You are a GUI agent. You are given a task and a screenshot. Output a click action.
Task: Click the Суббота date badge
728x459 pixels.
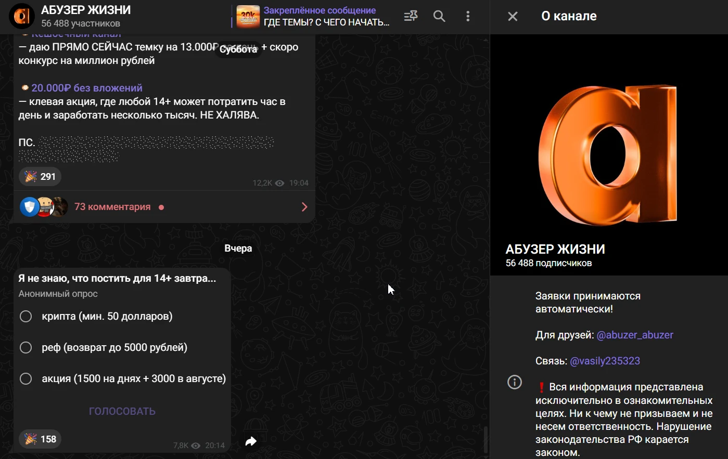point(238,49)
